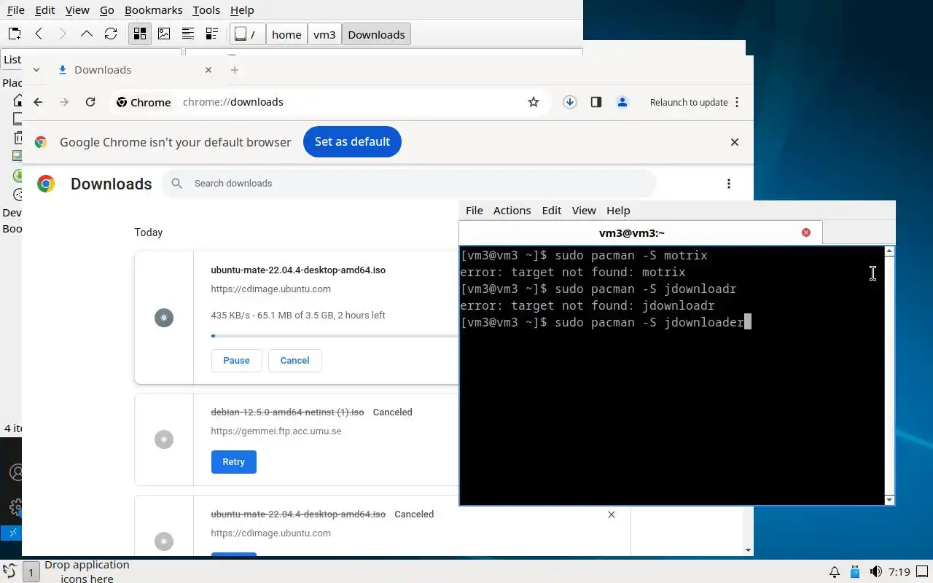Open the Bookmarks menu
The height and width of the screenshot is (583, 933).
[x=154, y=10]
